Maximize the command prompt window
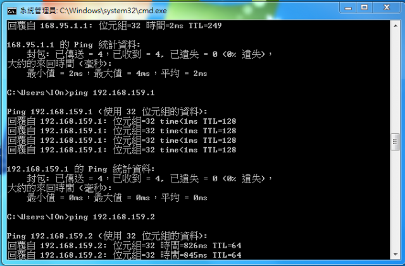 (x=364, y=8)
